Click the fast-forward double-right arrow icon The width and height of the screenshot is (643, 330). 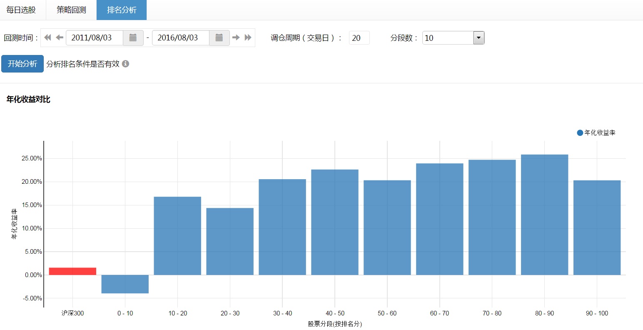coord(248,37)
